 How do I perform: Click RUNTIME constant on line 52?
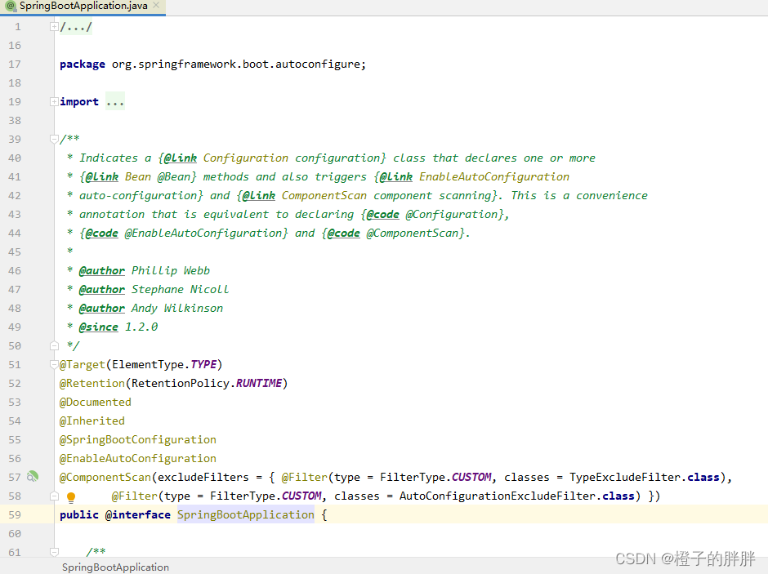coord(259,383)
